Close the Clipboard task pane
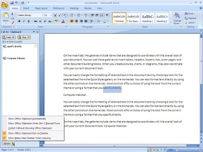Screen dimensions: 203x152 click(37, 32)
